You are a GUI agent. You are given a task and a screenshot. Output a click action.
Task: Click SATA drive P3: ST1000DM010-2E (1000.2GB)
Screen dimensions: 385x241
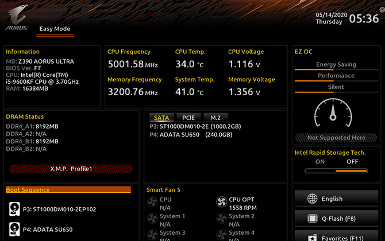click(195, 126)
